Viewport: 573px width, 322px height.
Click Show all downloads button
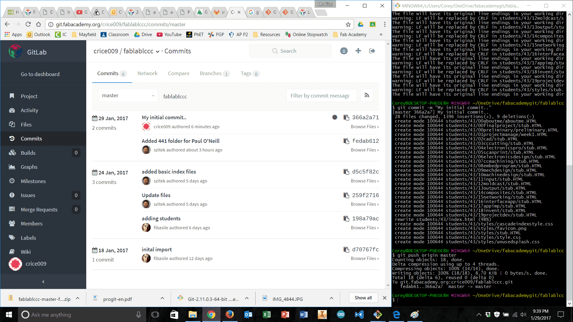coord(363,298)
